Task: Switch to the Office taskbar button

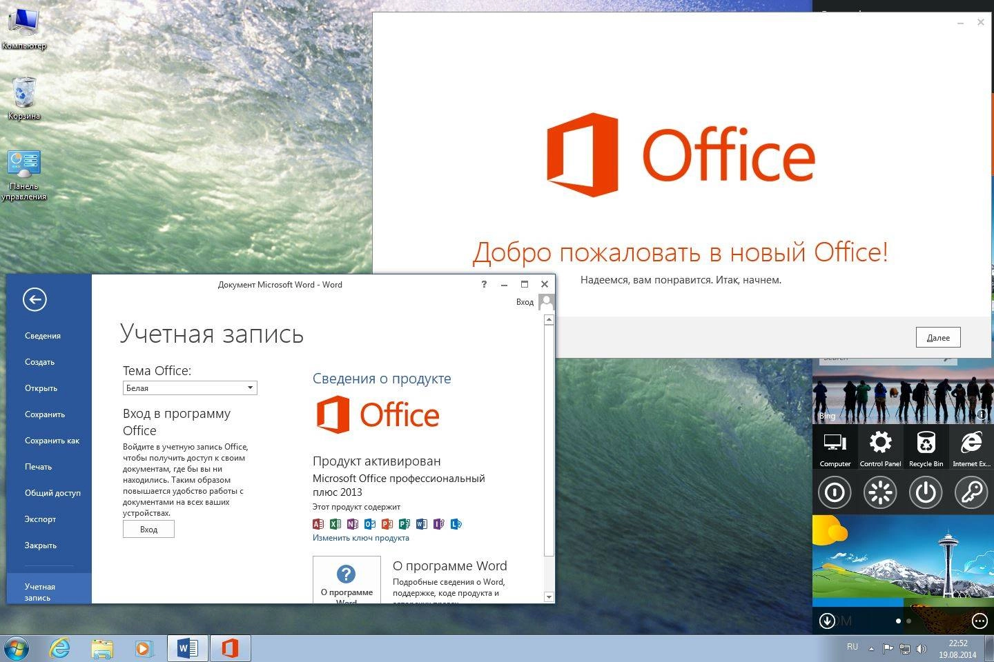Action: (230, 649)
